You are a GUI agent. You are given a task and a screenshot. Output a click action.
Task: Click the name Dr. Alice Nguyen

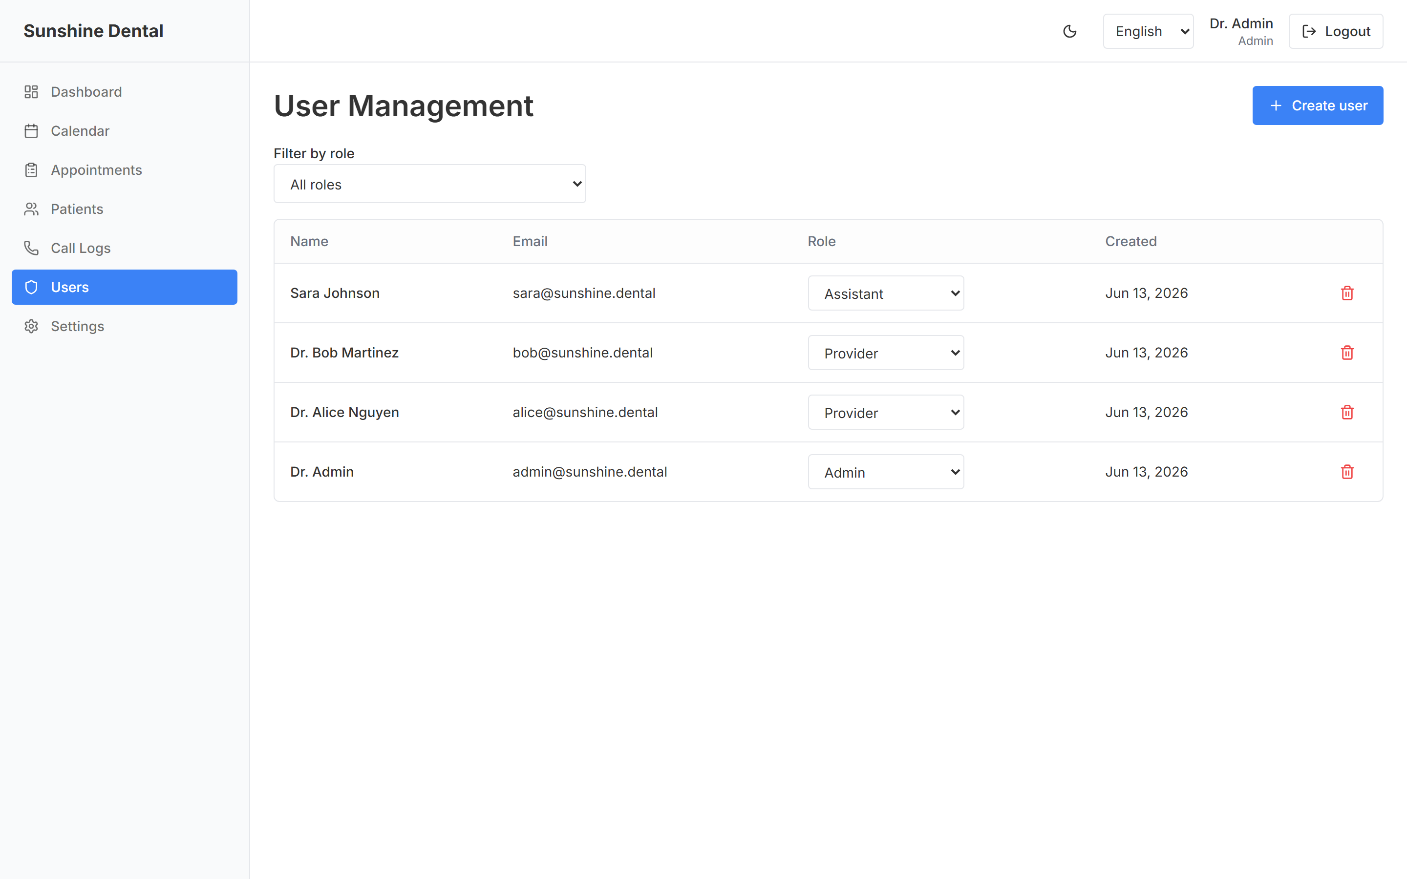pyautogui.click(x=344, y=412)
